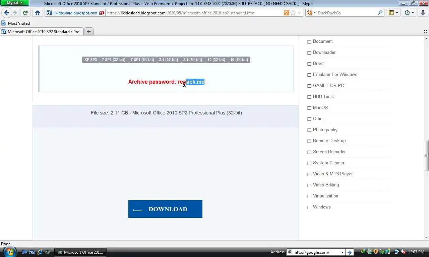This screenshot has width=429, height=257.
Task: Go forward with the Forward arrow
Action: 15,13
